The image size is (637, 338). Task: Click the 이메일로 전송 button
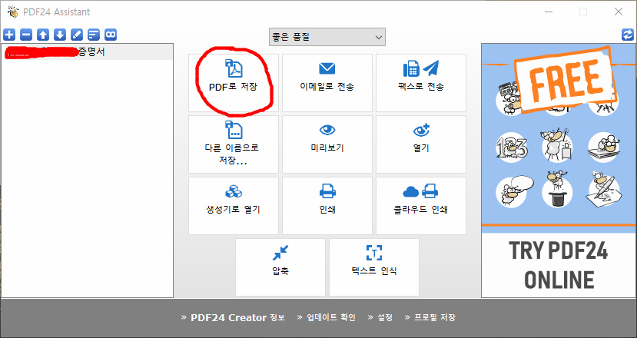click(327, 83)
